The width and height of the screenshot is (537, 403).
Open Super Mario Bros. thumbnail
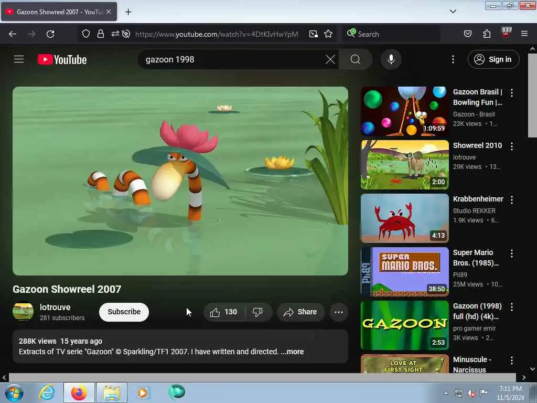pos(405,272)
